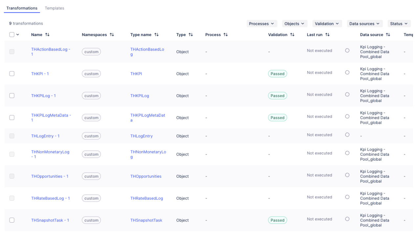Screen dimensions: 417x236
Task: Open the THOpportunities - 1 transformation link
Action: [x=50, y=176]
